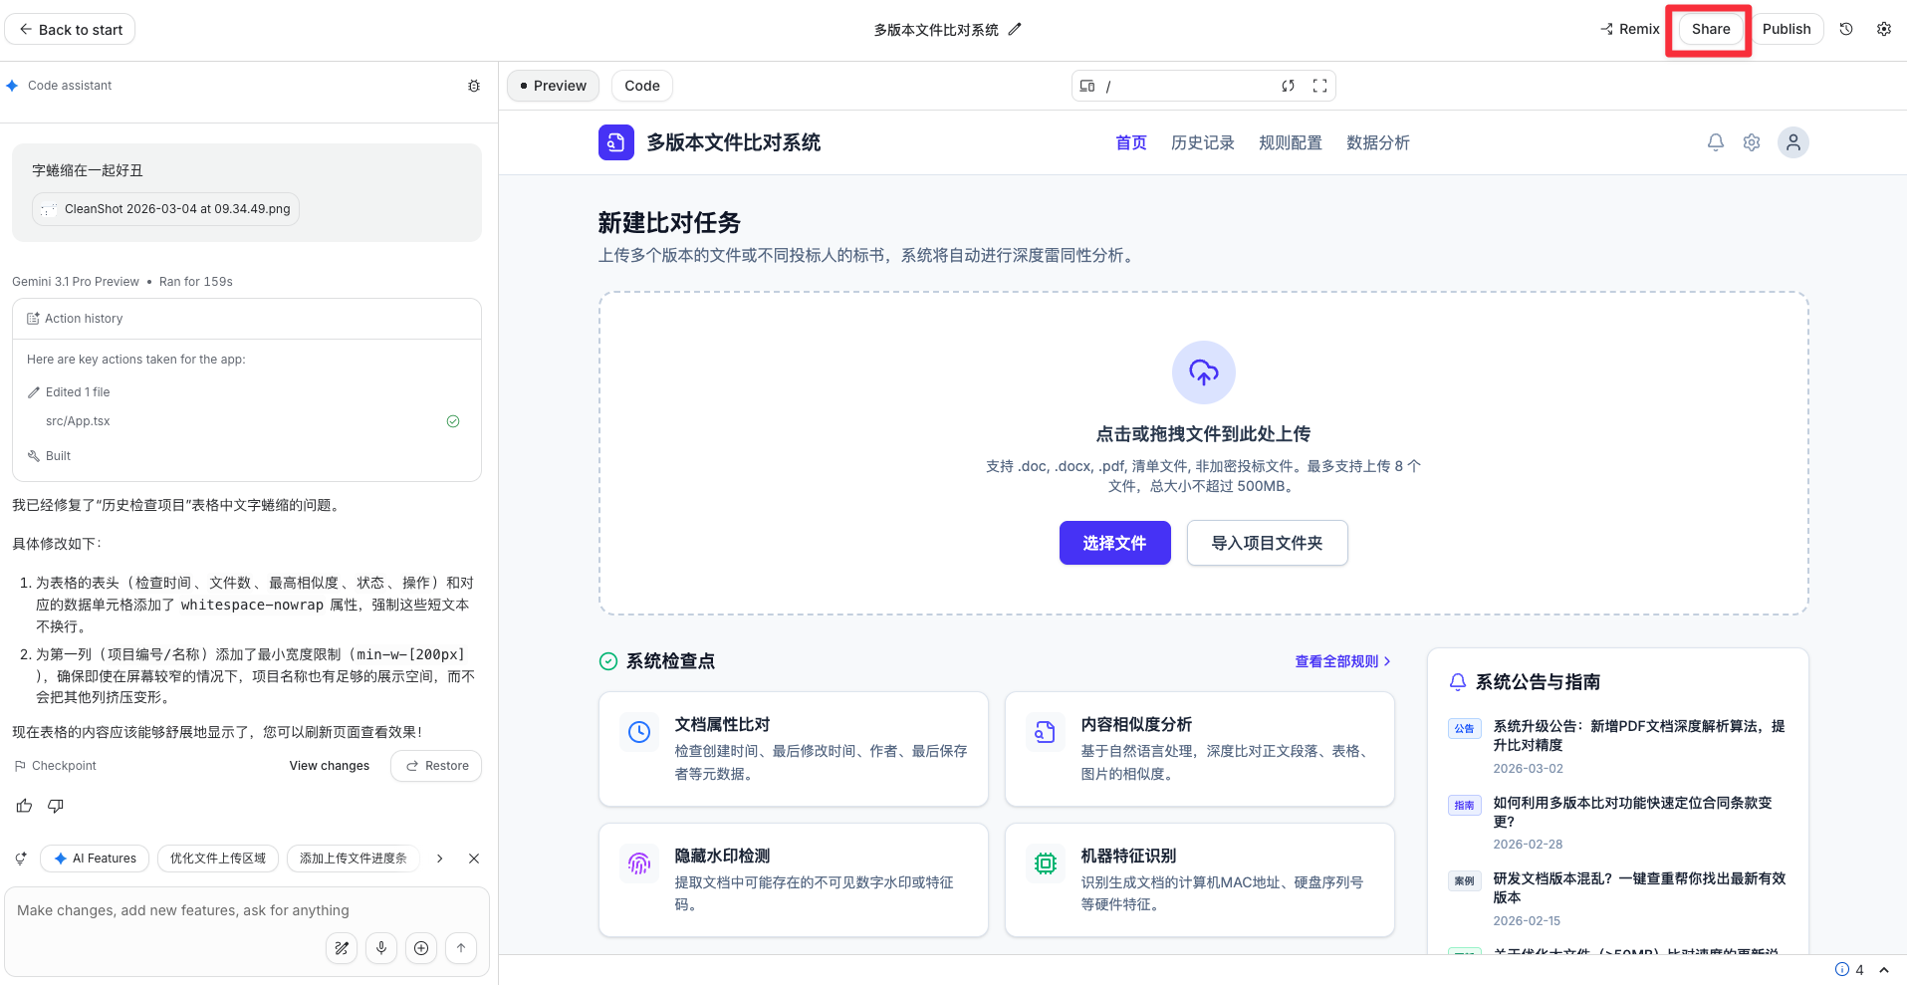Click the microphone voice input icon
Screen dimensions: 1907x985
pyautogui.click(x=381, y=948)
